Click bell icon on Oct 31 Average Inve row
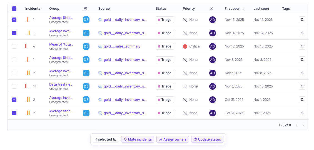The image size is (314, 150). pyautogui.click(x=302, y=99)
